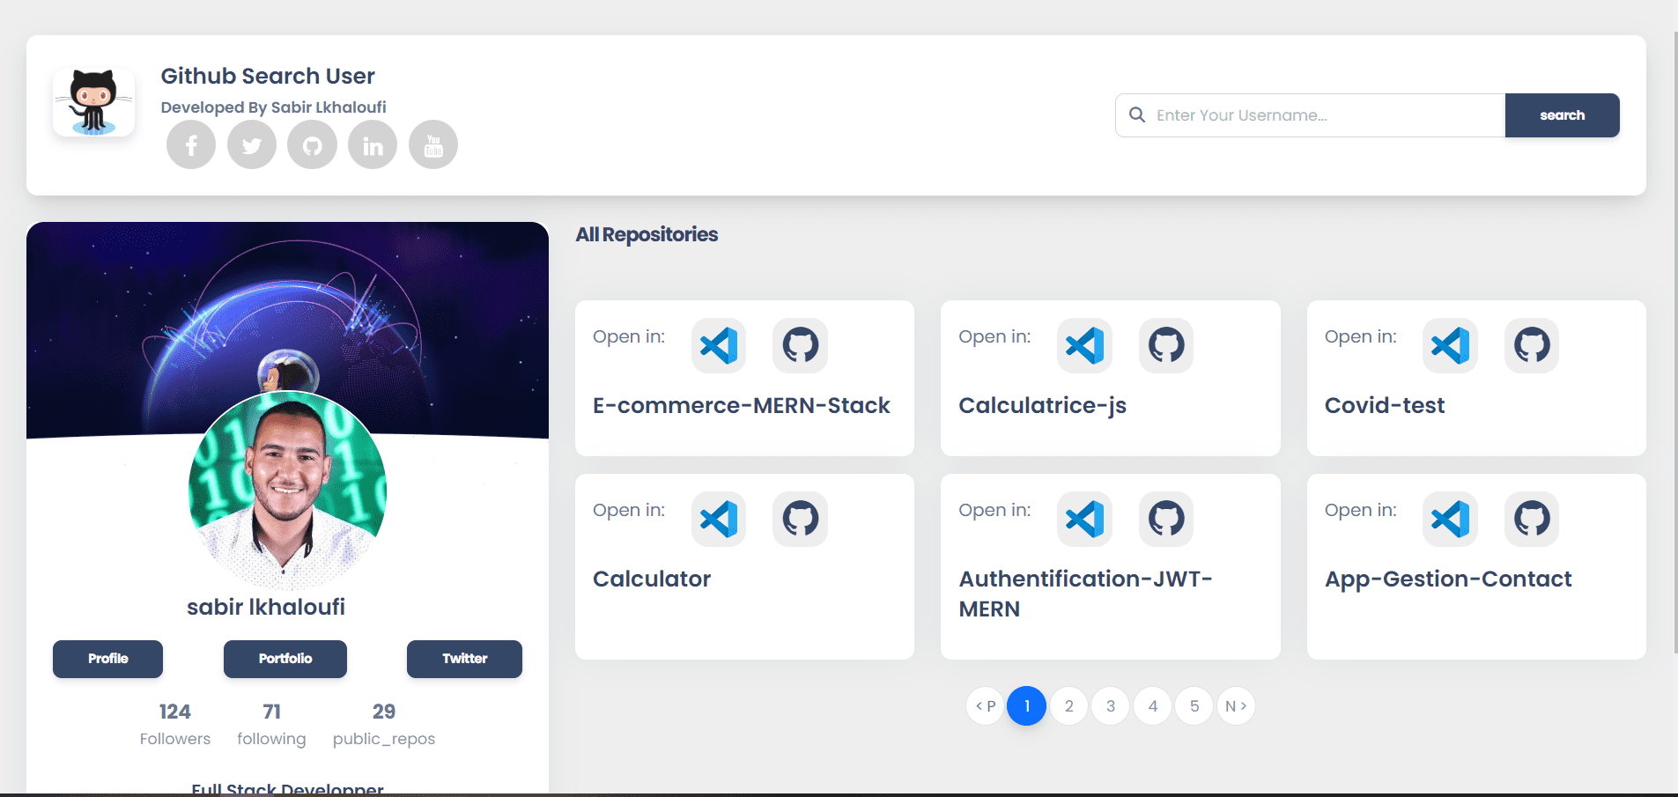This screenshot has width=1678, height=797.
Task: Click the sabir lkhaloufi profile avatar
Action: pos(287,491)
